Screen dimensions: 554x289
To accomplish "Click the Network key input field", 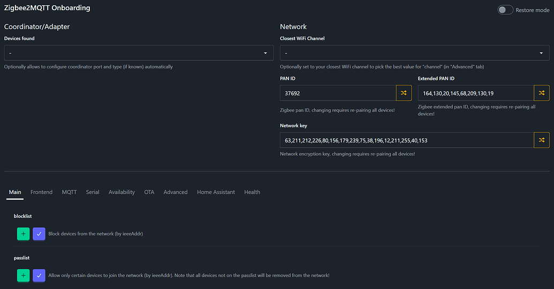I will point(407,140).
